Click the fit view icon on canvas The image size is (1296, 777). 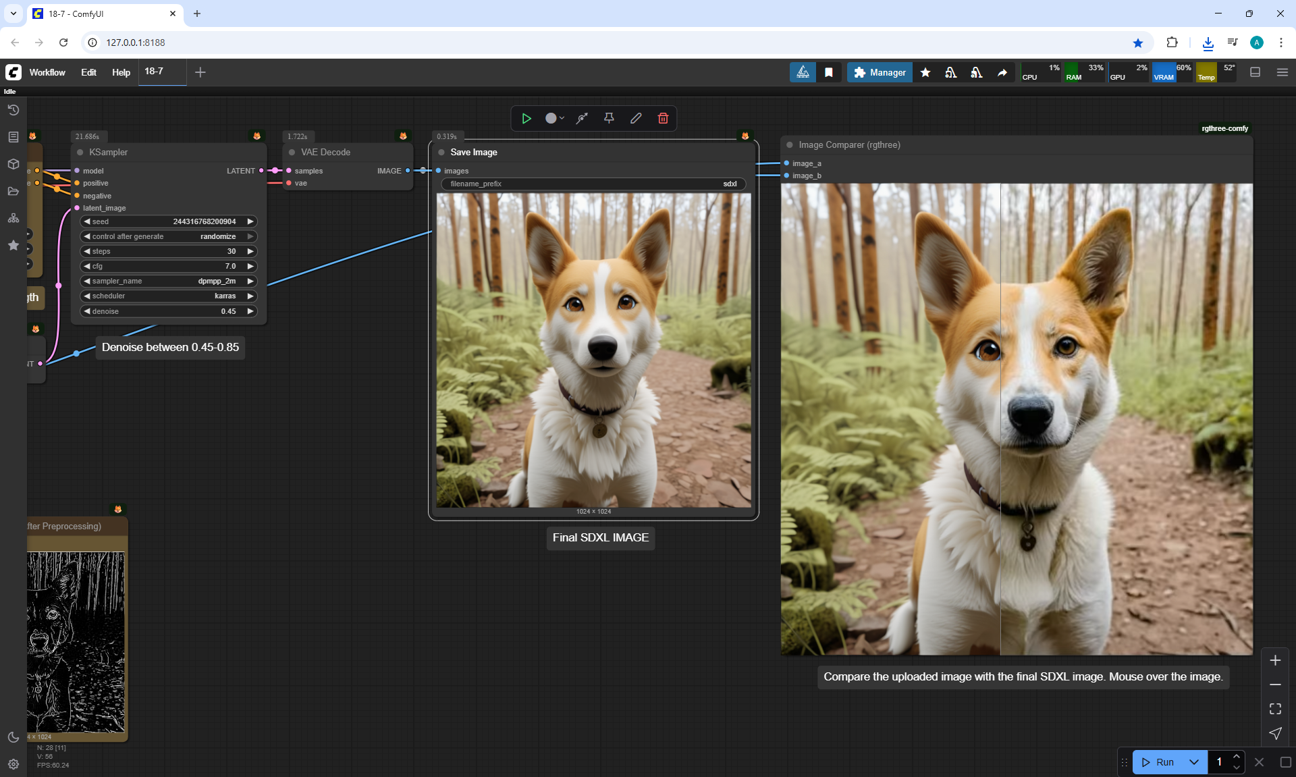coord(1275,709)
